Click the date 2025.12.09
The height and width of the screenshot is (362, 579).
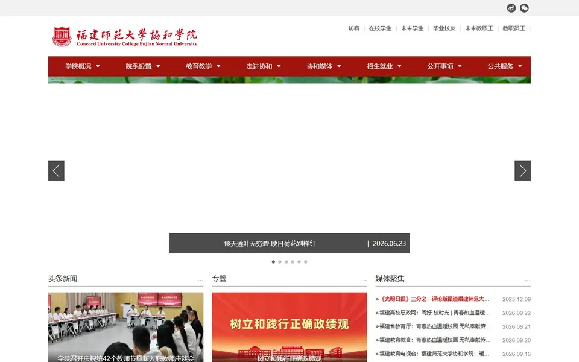click(x=516, y=299)
